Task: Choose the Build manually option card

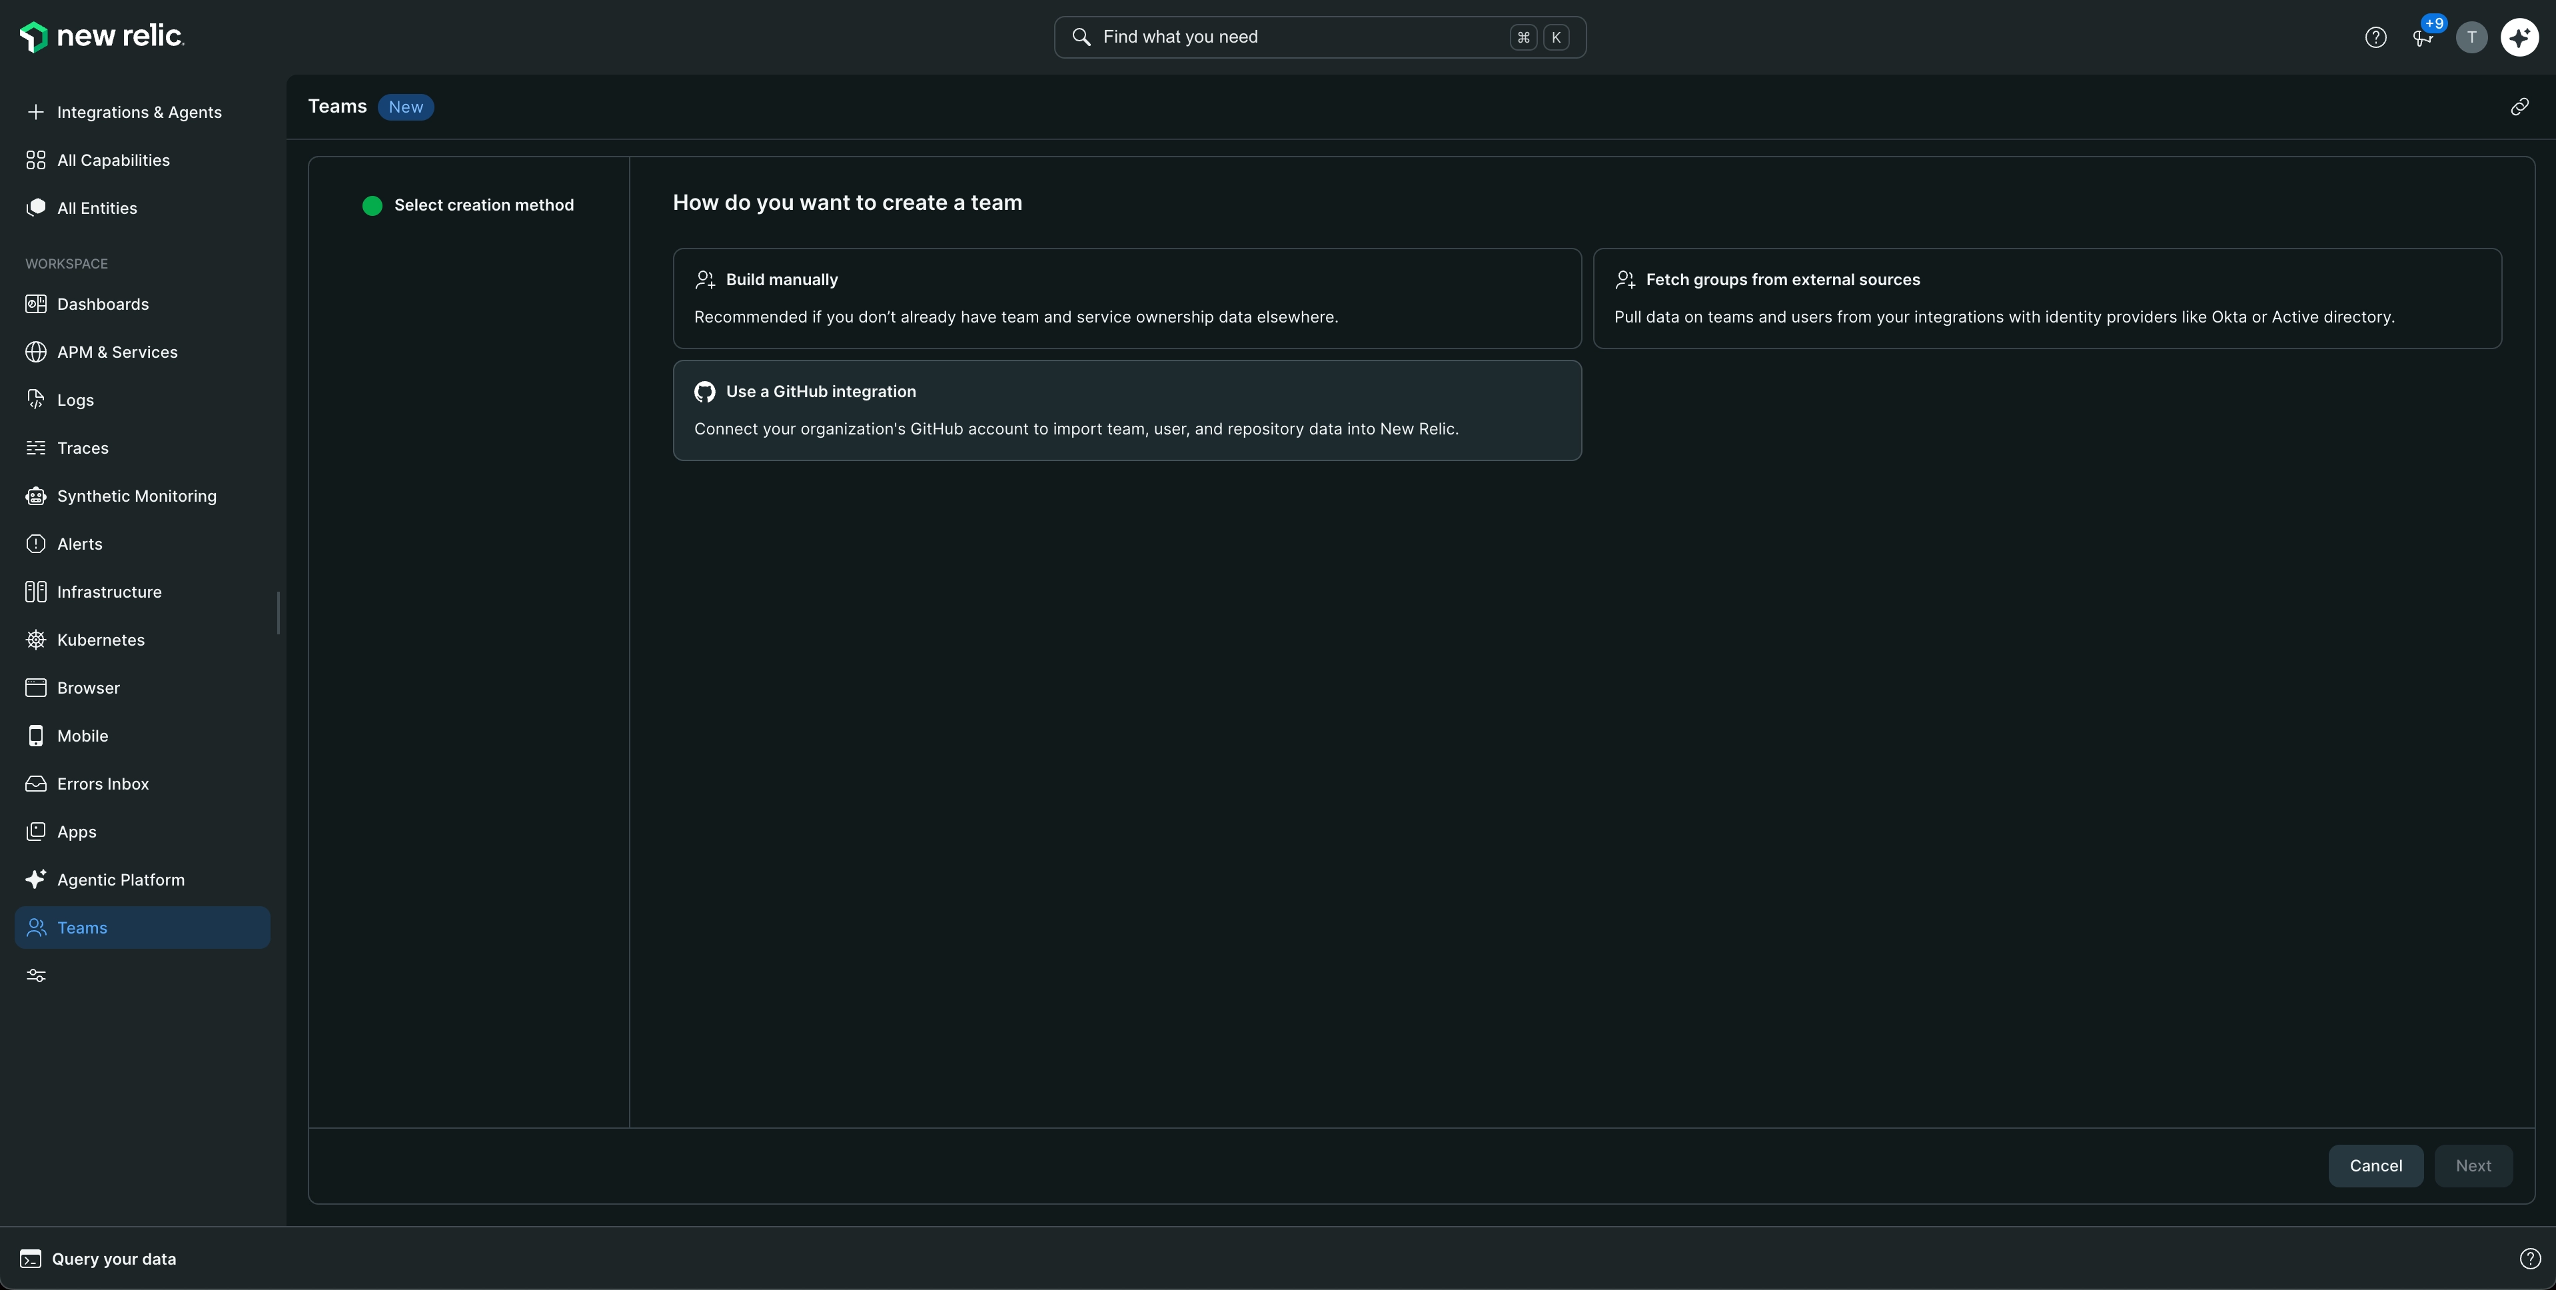Action: pyautogui.click(x=1127, y=299)
